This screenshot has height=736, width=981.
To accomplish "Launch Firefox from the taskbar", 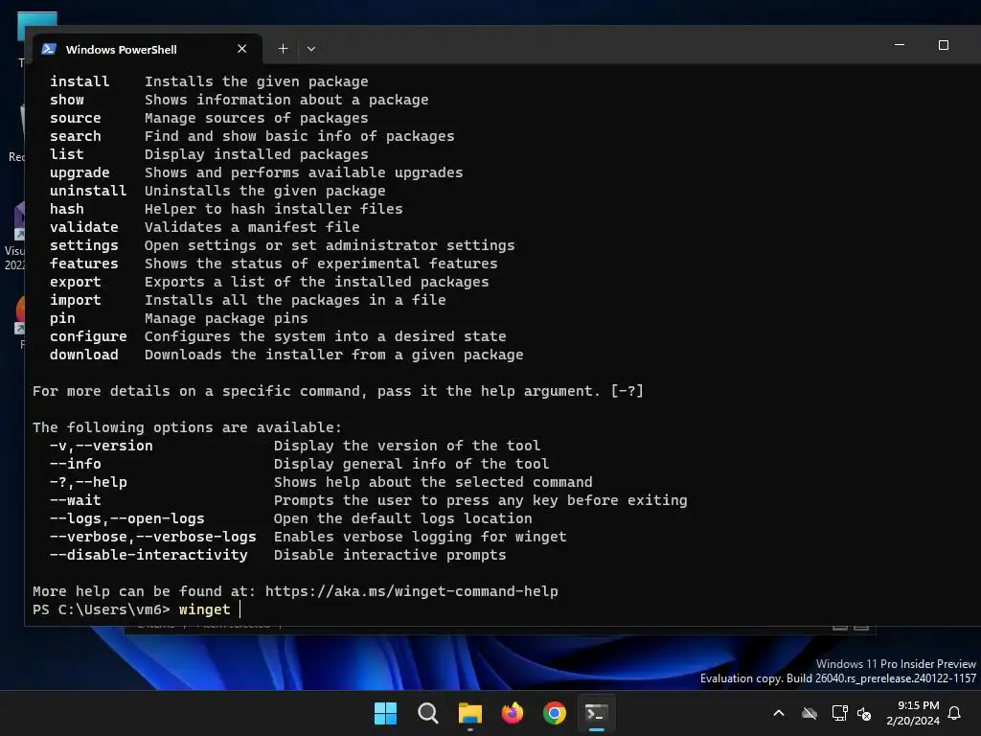I will [513, 713].
